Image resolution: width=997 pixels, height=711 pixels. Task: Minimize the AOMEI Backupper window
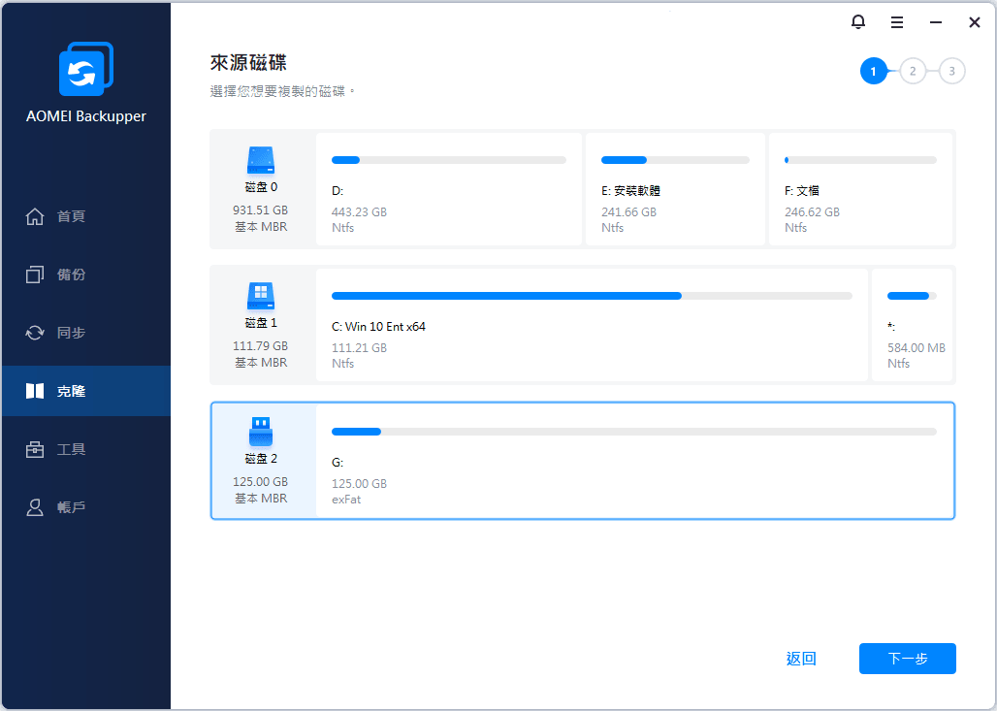click(x=935, y=22)
